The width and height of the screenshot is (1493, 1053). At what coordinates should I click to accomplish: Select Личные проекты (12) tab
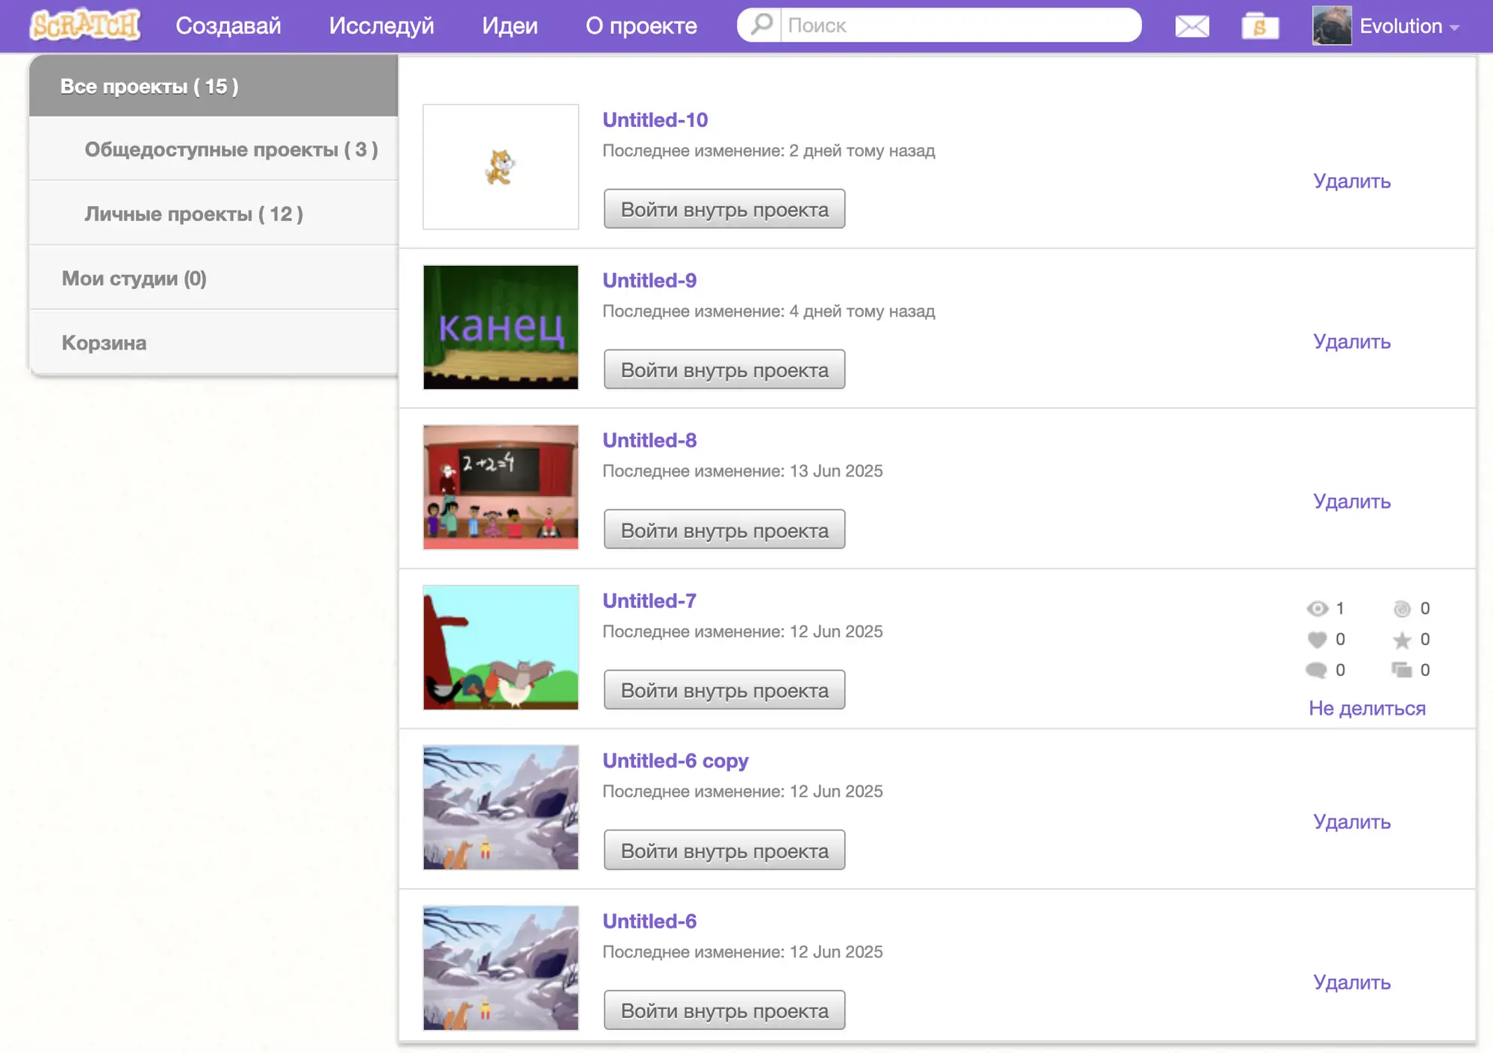(x=213, y=214)
